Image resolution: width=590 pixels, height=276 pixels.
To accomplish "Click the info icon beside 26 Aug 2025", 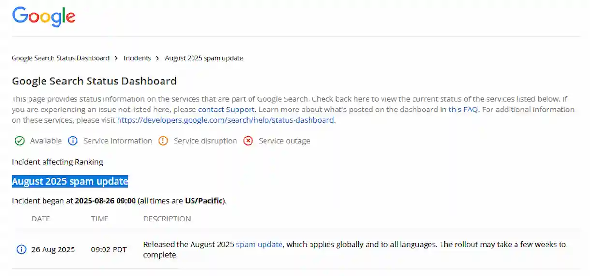I will pyautogui.click(x=21, y=249).
